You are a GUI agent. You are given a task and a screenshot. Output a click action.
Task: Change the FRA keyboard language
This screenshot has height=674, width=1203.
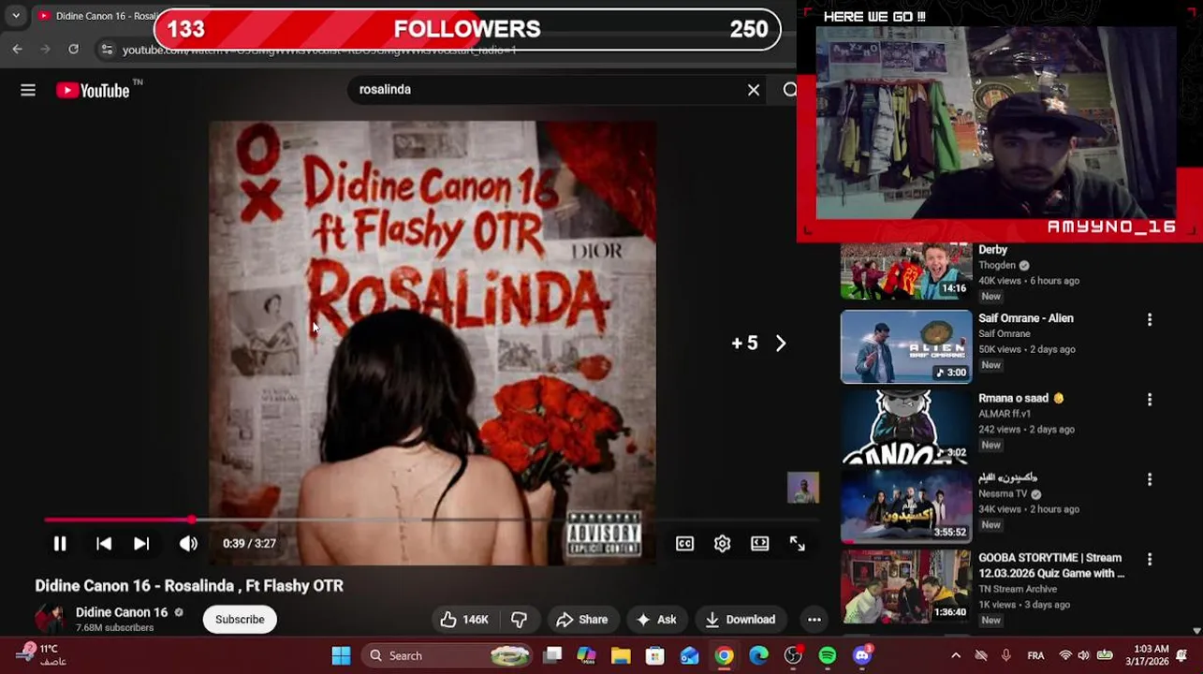pyautogui.click(x=1035, y=656)
